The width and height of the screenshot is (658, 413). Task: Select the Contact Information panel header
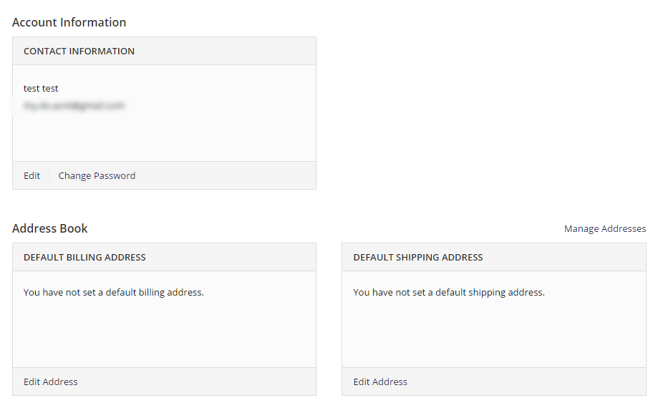[x=79, y=52]
